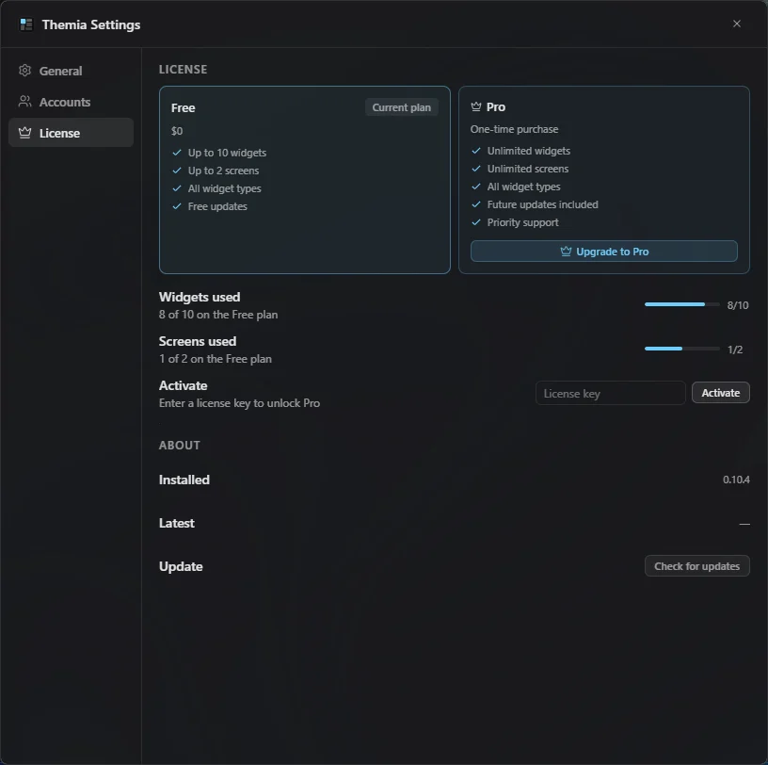Click the people icon beside Accounts
The width and height of the screenshot is (768, 765).
pyautogui.click(x=25, y=102)
